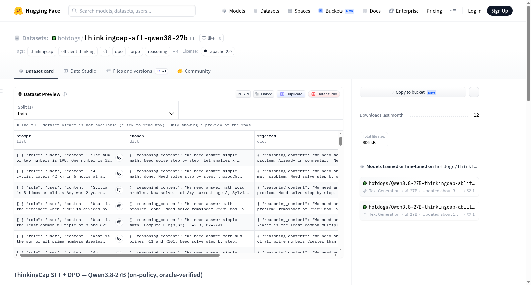Click the "Datasets:" breadcrumb link
The height and width of the screenshot is (285, 531).
pos(35,38)
